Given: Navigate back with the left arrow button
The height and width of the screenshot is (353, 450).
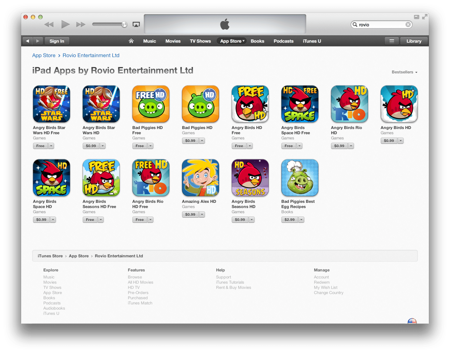Looking at the screenshot, I should click(x=27, y=41).
